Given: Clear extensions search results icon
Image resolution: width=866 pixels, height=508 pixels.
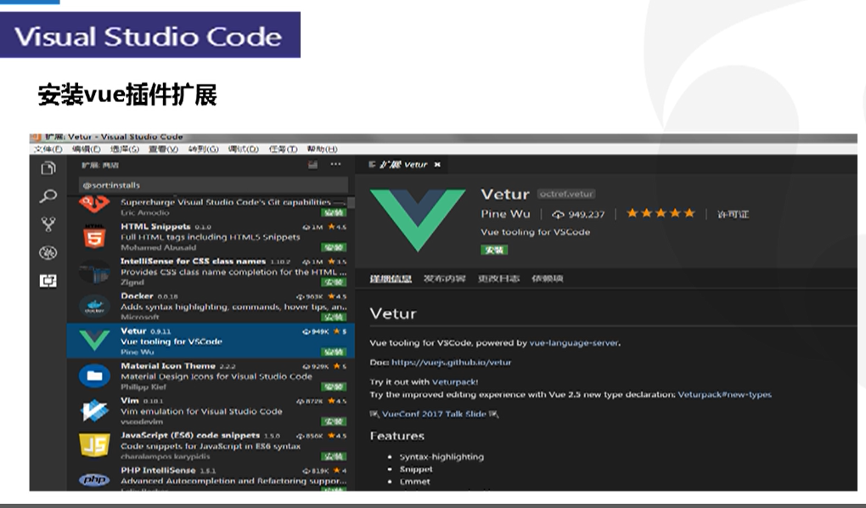Looking at the screenshot, I should 312,165.
